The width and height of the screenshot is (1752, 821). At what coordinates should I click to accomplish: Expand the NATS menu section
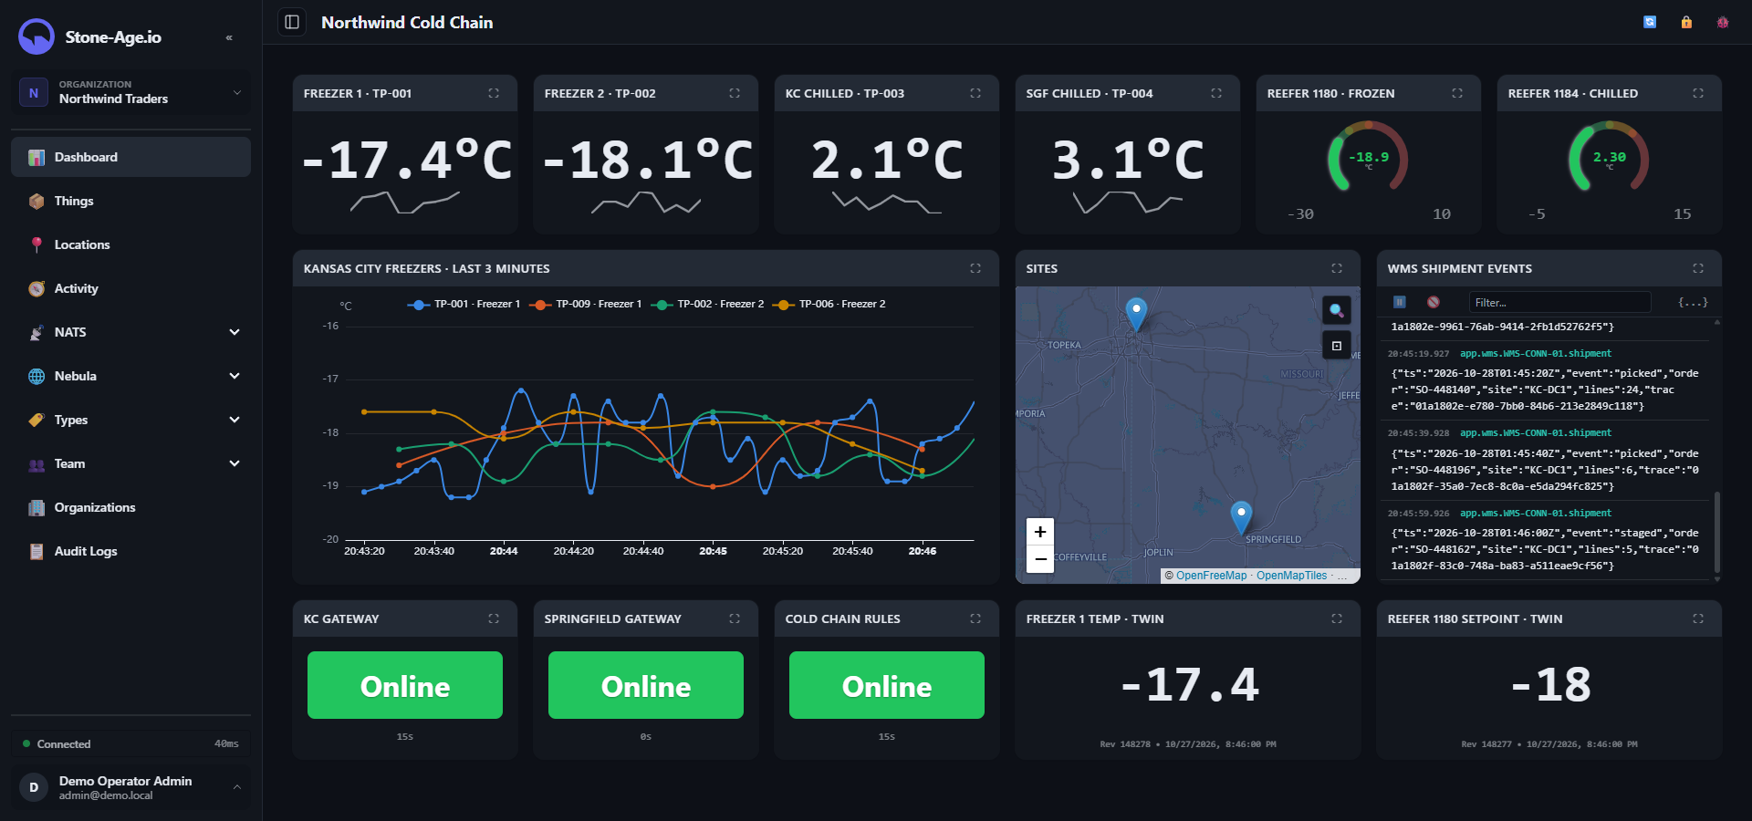130,332
